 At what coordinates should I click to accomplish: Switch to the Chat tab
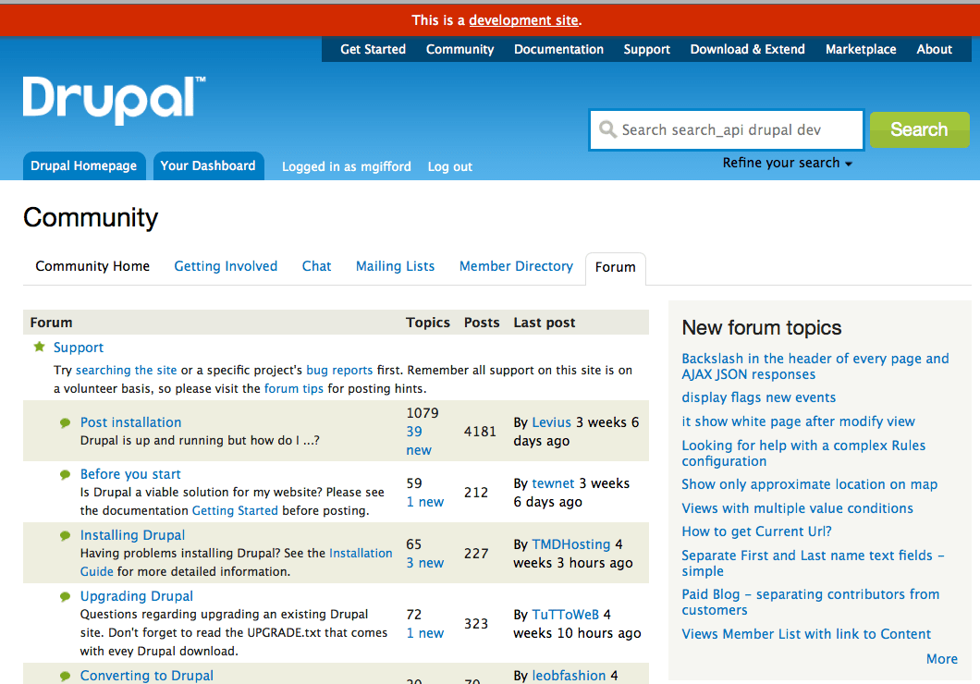pyautogui.click(x=316, y=266)
